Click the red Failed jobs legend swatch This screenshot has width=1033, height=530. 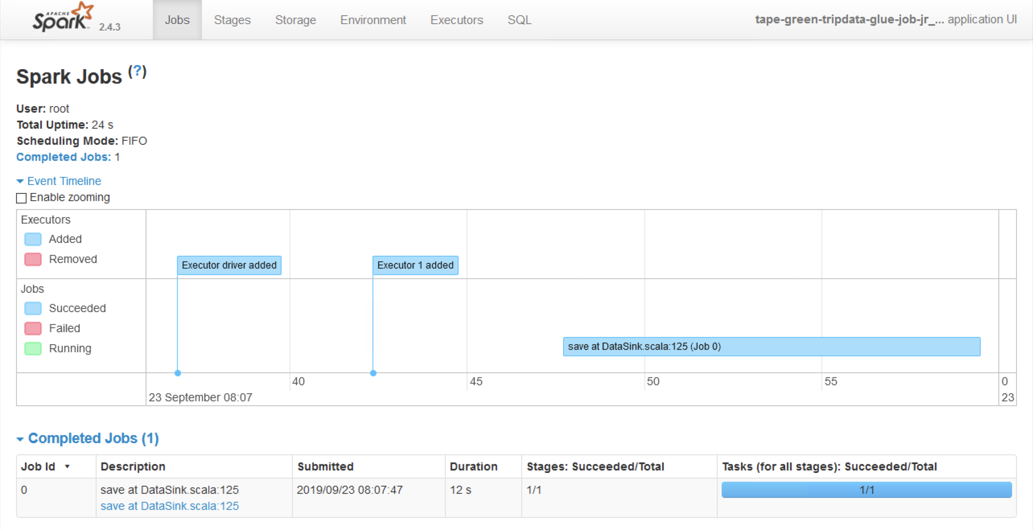coord(33,329)
